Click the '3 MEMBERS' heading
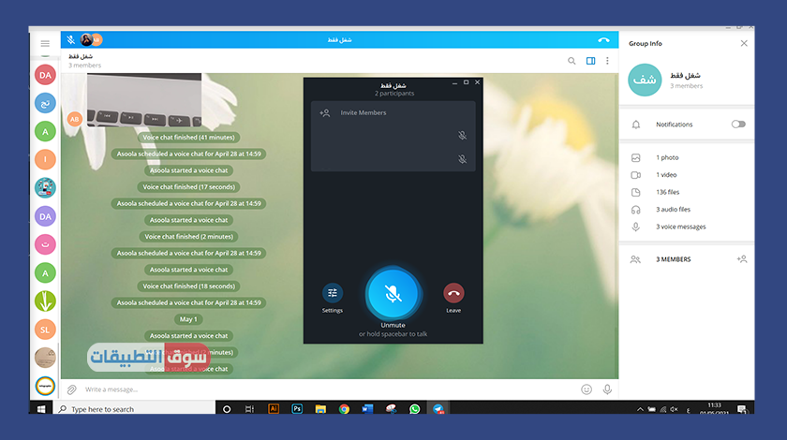Screen dimensions: 787x440 tap(673, 259)
